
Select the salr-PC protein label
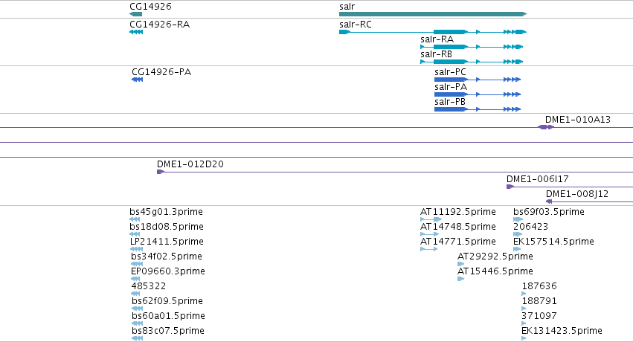pyautogui.click(x=450, y=72)
